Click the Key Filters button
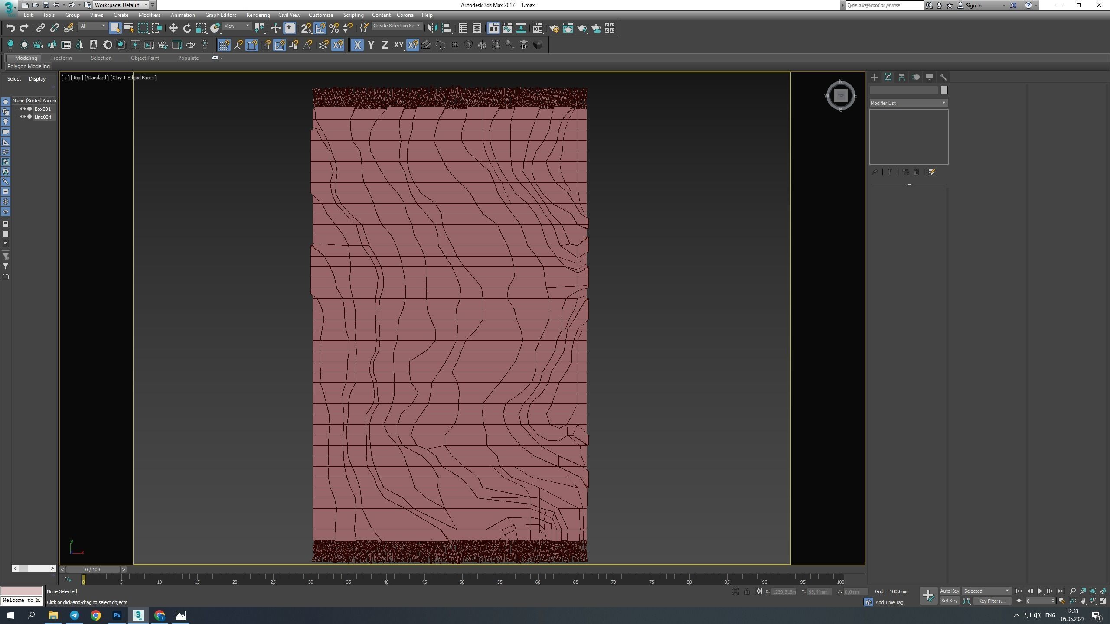 coord(992,601)
